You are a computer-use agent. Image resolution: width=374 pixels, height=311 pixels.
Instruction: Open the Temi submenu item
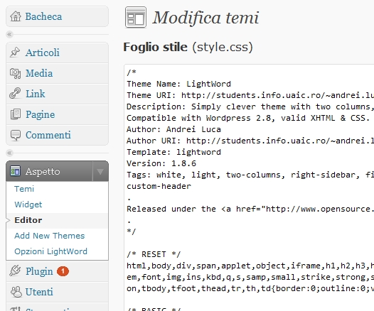coord(24,189)
